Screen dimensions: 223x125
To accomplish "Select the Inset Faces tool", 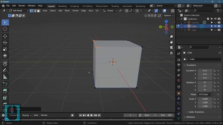I will tap(5, 98).
